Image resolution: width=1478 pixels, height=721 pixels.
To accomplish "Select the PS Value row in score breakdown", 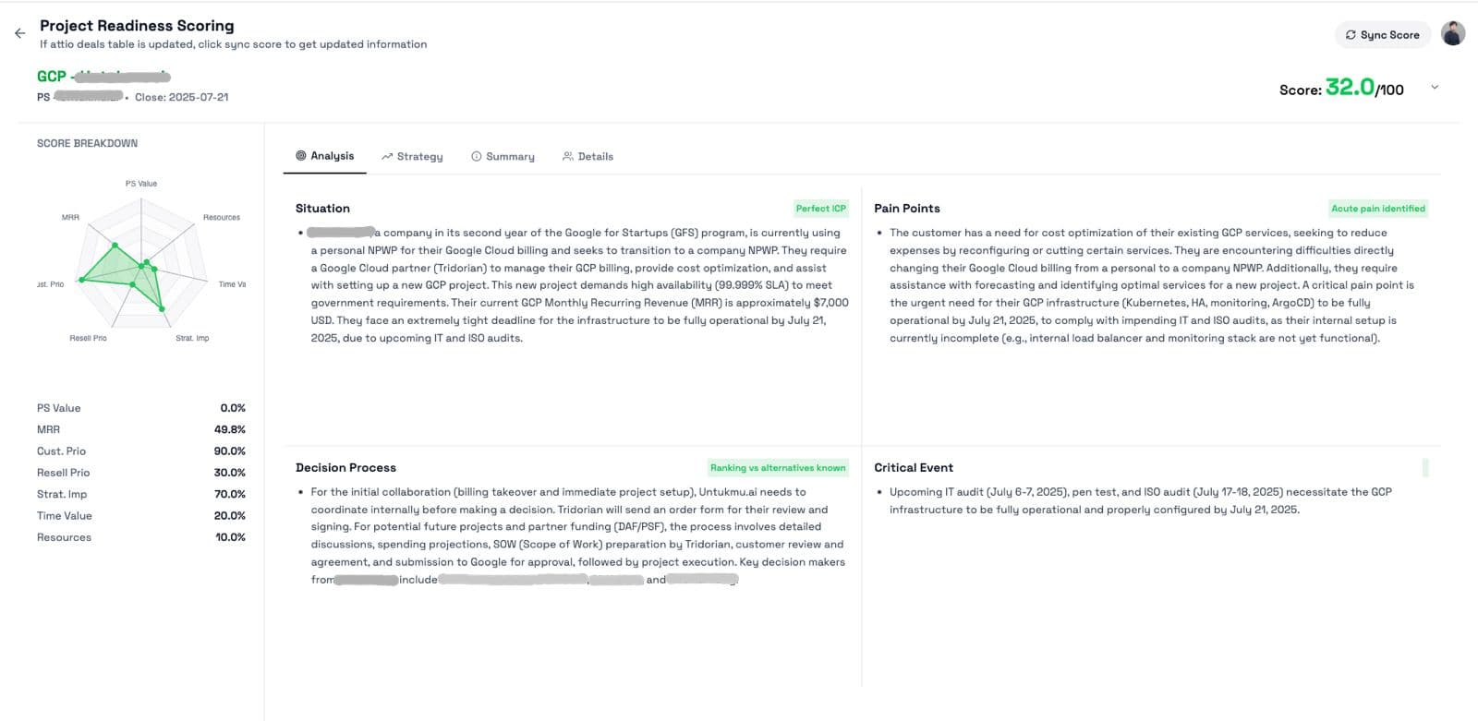I will click(x=140, y=408).
